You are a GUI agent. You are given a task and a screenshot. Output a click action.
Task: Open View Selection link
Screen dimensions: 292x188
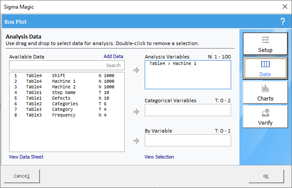point(159,157)
